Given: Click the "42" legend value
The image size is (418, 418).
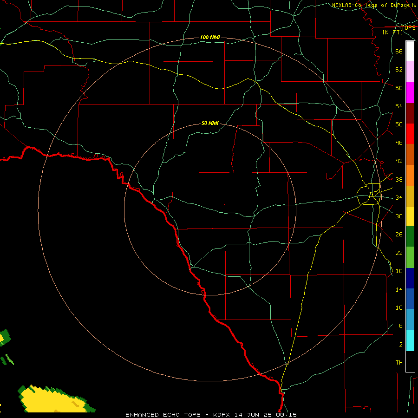Looking at the screenshot, I should click(399, 161).
